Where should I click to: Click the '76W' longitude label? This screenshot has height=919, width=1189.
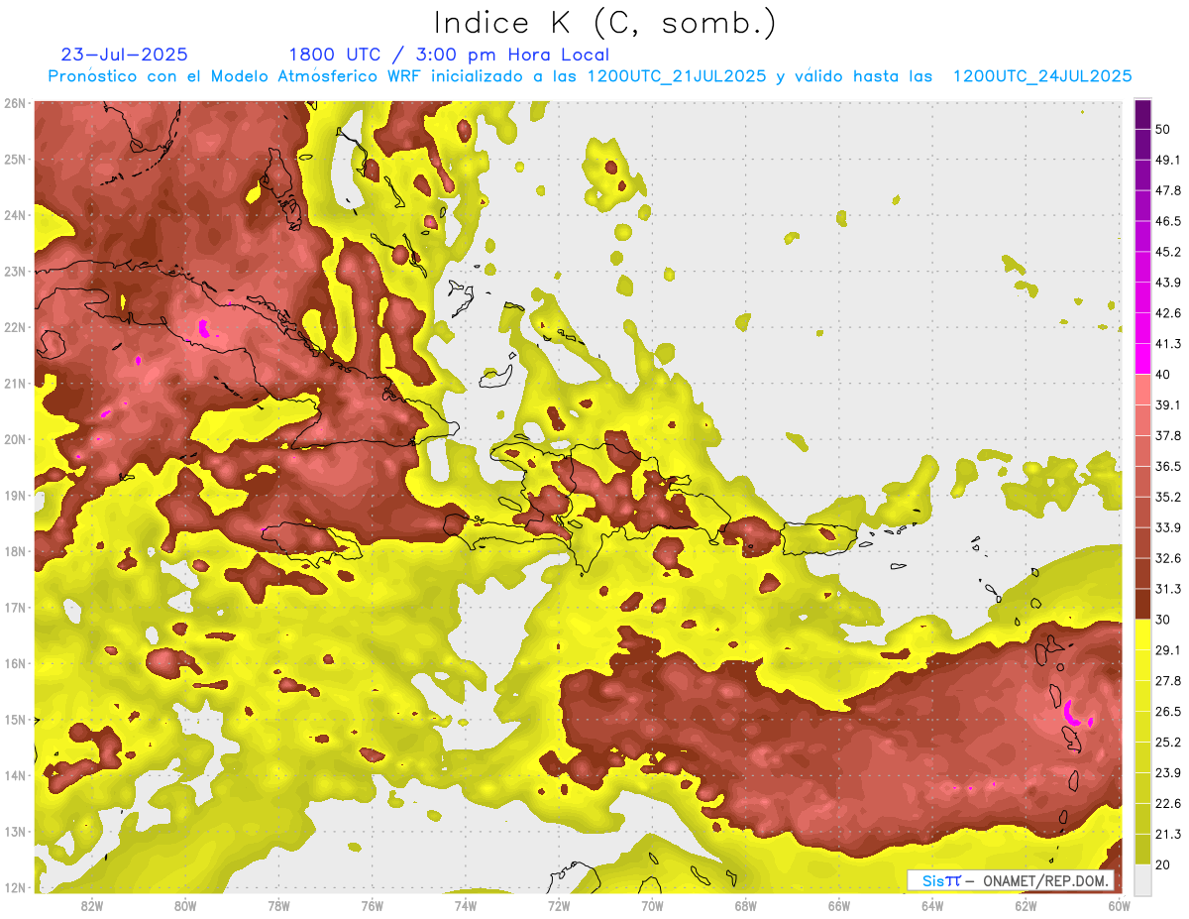(373, 906)
